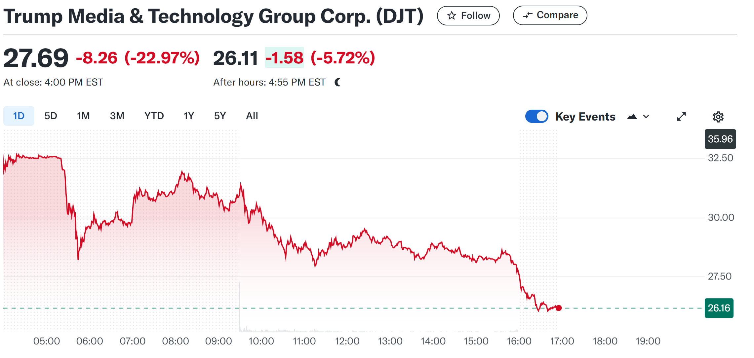
Task: Click the mountain chart type icon
Action: [632, 117]
